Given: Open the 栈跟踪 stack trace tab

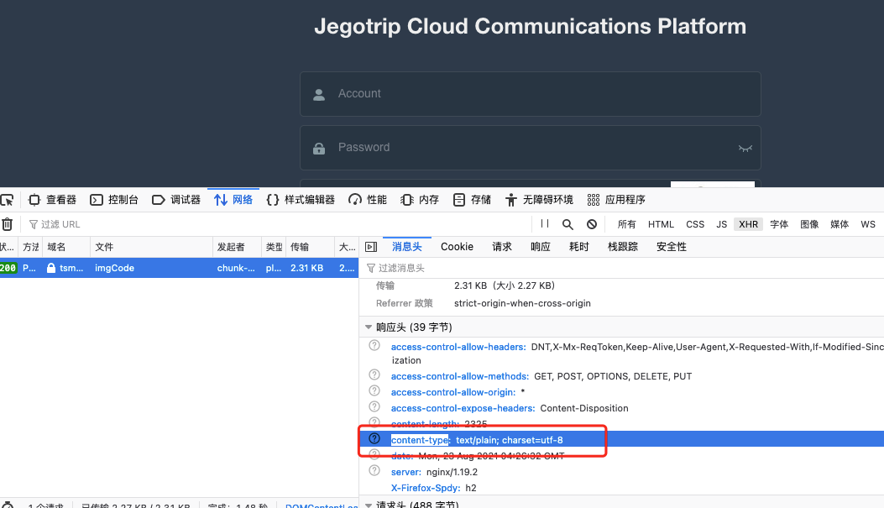Looking at the screenshot, I should tap(622, 247).
